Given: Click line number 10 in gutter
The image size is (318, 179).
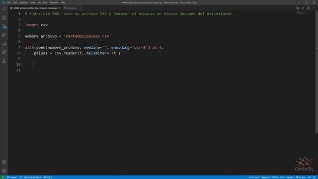Looking at the screenshot, I should 18,64.
